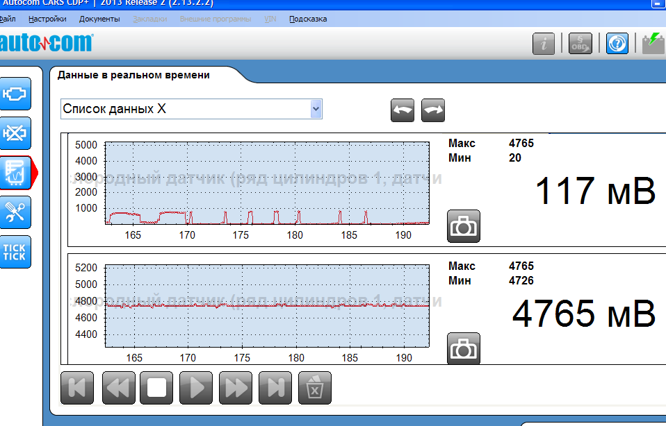Click the OBD toolbar icon
Image resolution: width=666 pixels, height=426 pixels.
point(580,44)
